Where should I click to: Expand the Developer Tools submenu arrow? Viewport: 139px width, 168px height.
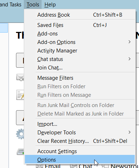click(x=129, y=132)
